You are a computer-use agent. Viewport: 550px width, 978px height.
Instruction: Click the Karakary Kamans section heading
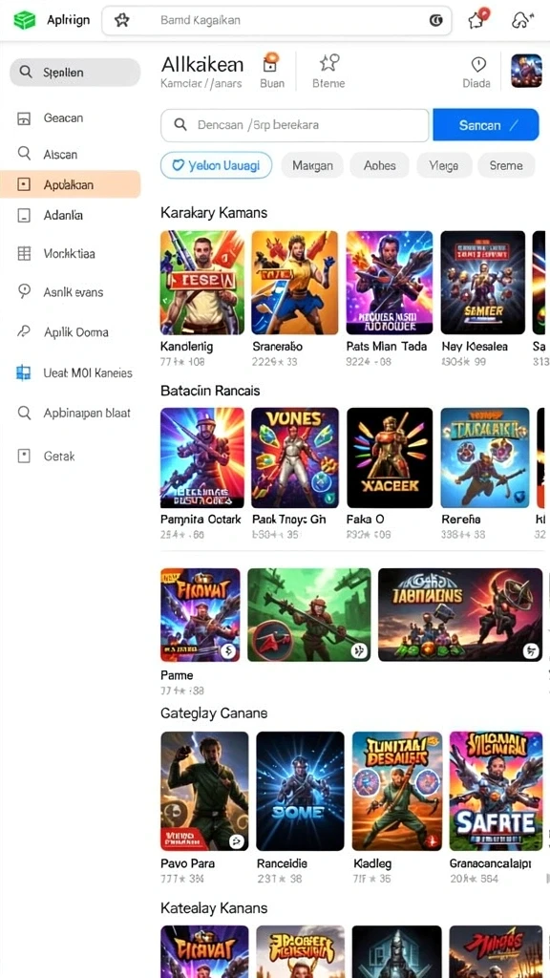[x=214, y=213]
